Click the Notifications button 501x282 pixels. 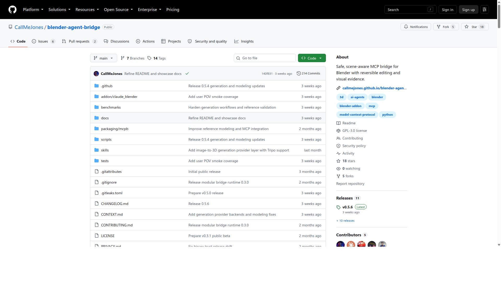[x=416, y=27]
